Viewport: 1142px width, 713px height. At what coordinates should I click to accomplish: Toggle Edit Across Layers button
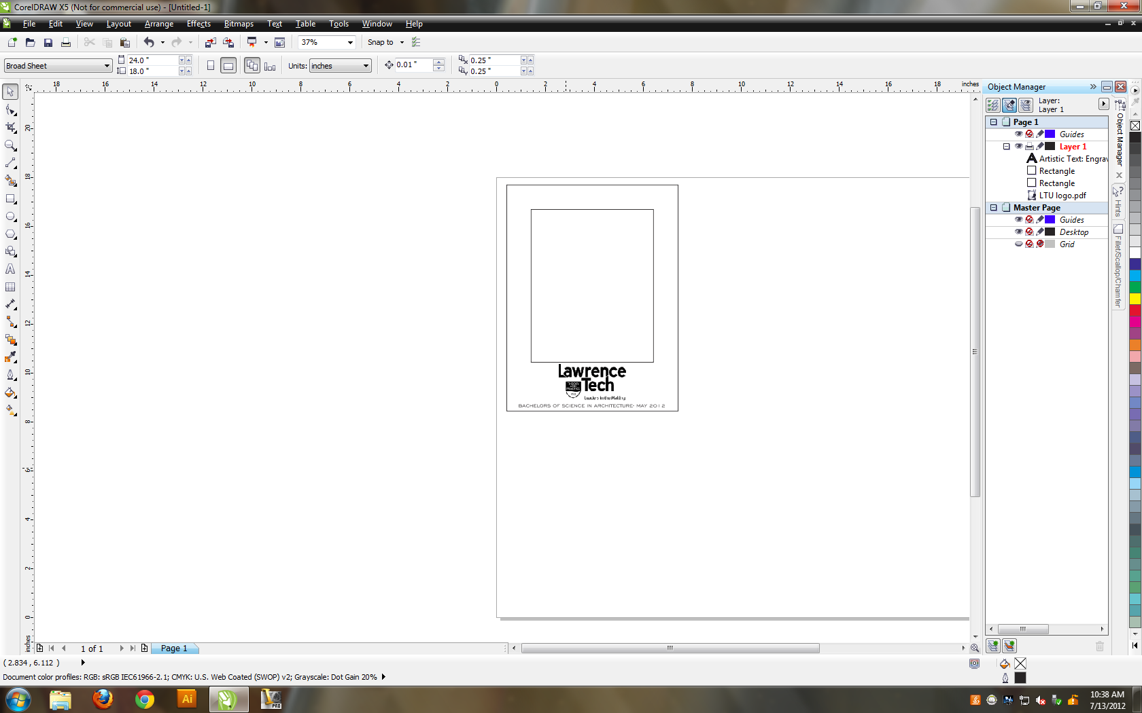coord(1009,105)
